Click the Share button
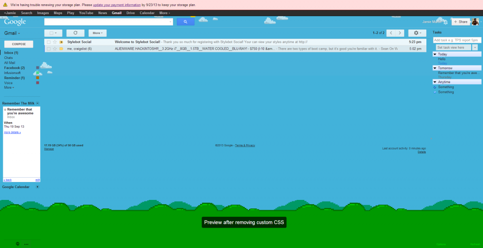 tap(461, 22)
